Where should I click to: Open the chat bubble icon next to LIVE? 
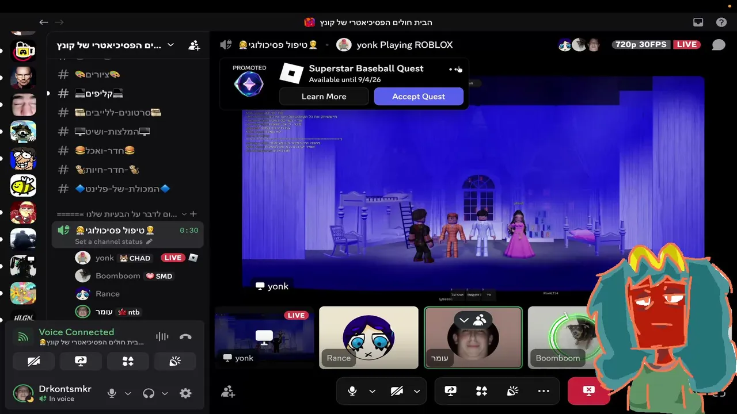pos(719,45)
